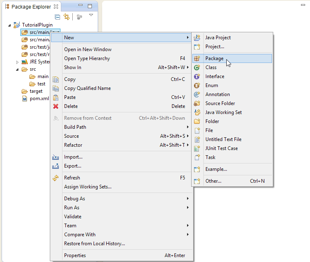Expand the Team submenu
The width and height of the screenshot is (310, 262).
click(x=121, y=226)
